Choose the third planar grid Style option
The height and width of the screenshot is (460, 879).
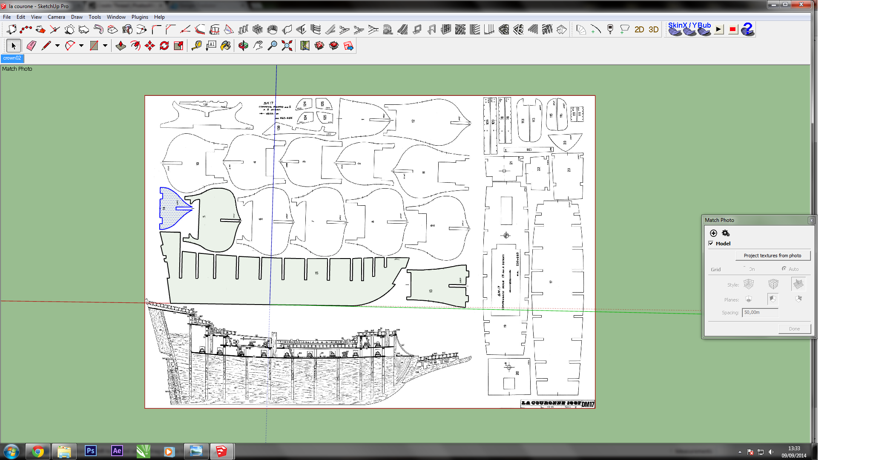point(799,284)
